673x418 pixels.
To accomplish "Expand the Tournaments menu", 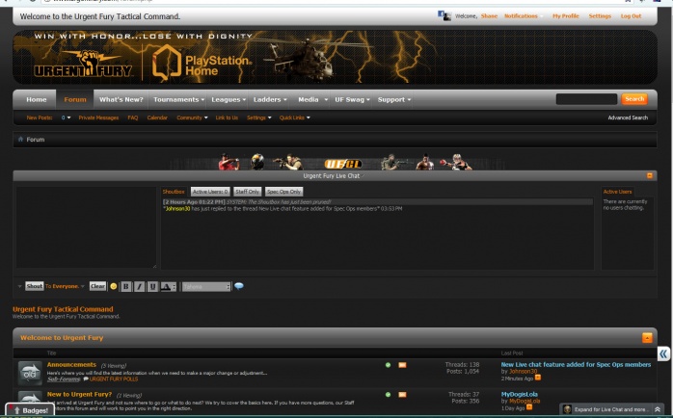I will point(178,99).
